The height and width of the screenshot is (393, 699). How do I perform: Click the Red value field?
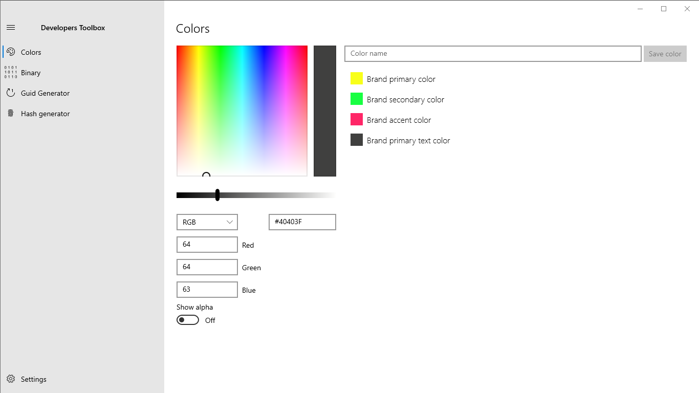click(207, 245)
